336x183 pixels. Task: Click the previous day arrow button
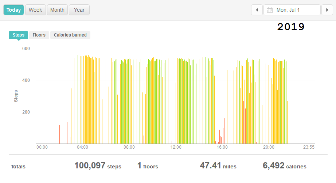tap(257, 10)
